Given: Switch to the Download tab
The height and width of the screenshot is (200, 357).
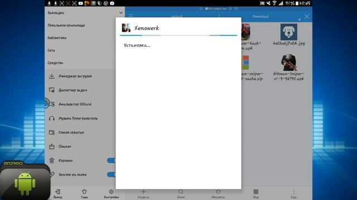Looking at the screenshot, I should pos(260,16).
